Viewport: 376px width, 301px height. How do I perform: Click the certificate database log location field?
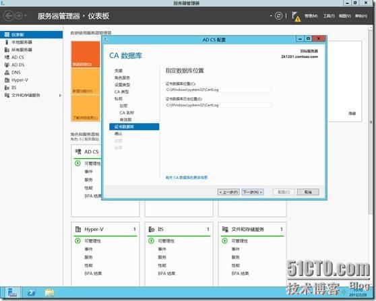coord(218,105)
